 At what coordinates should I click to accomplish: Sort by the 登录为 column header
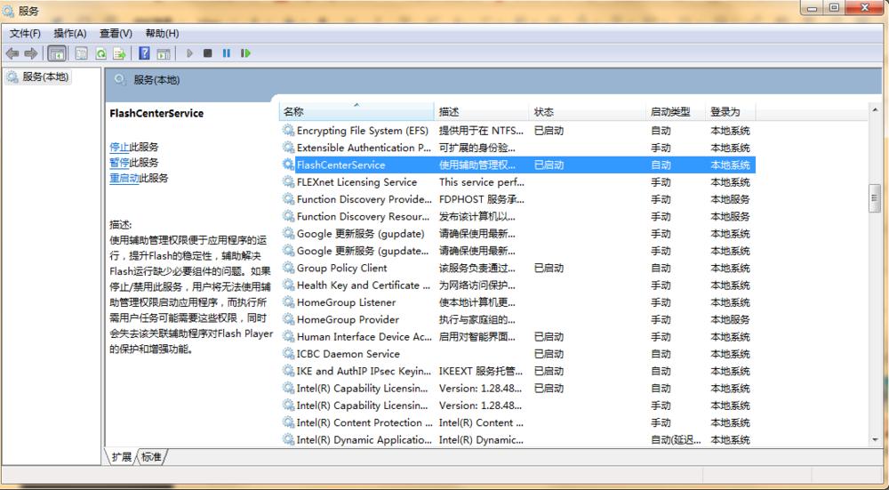(x=730, y=112)
